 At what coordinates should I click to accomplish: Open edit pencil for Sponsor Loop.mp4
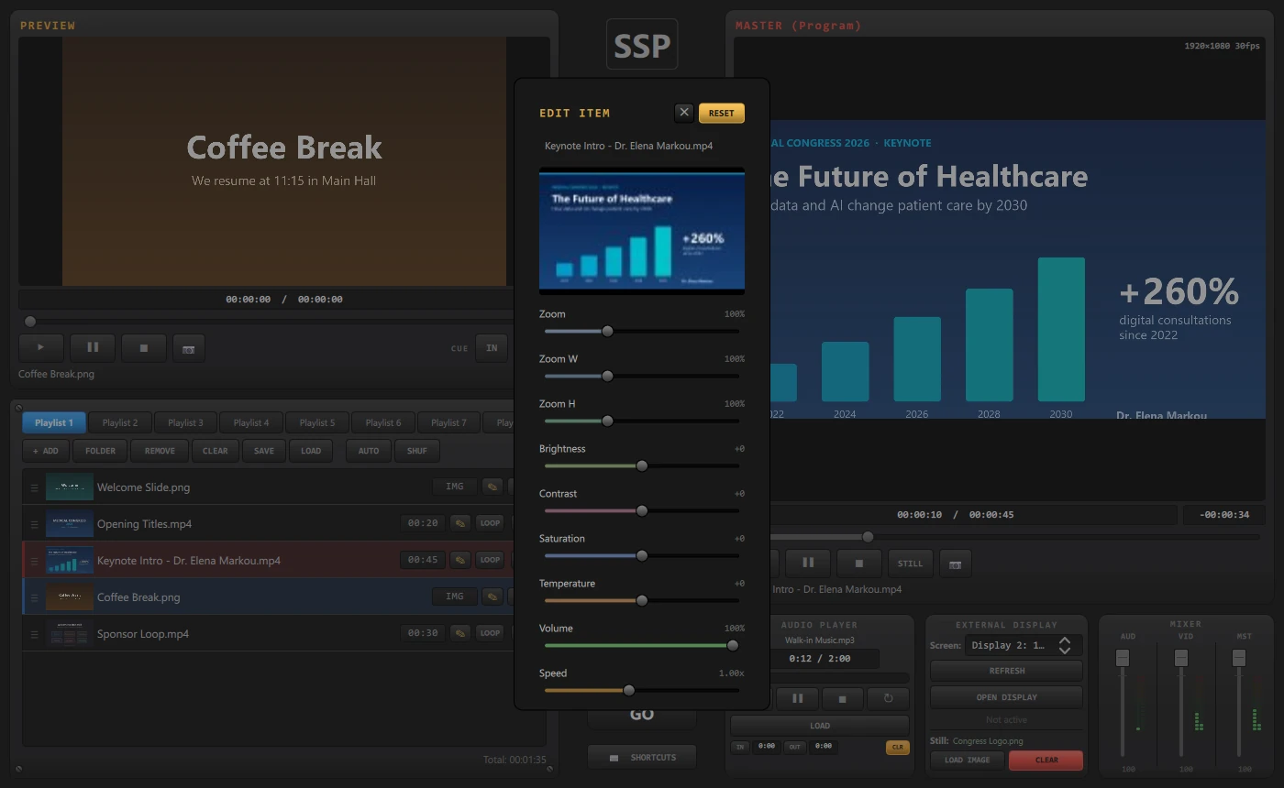point(460,633)
